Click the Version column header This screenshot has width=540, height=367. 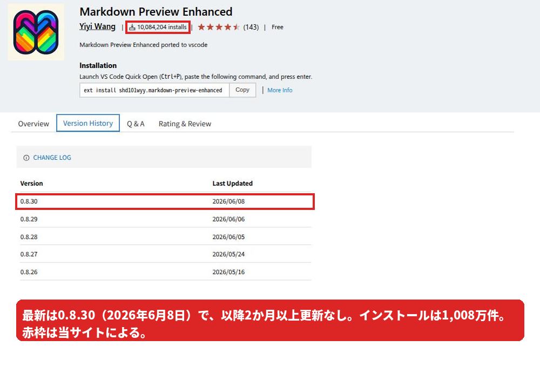pyautogui.click(x=32, y=183)
